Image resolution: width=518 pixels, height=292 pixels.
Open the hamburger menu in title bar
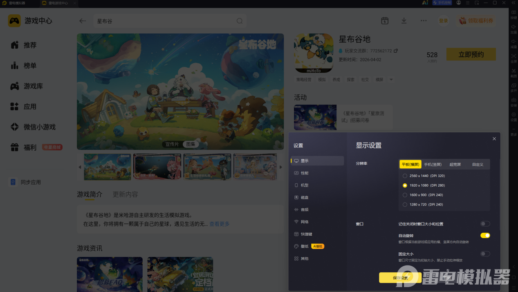click(468, 3)
